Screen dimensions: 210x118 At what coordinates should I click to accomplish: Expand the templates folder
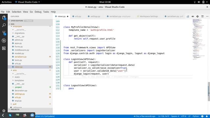[19, 80]
